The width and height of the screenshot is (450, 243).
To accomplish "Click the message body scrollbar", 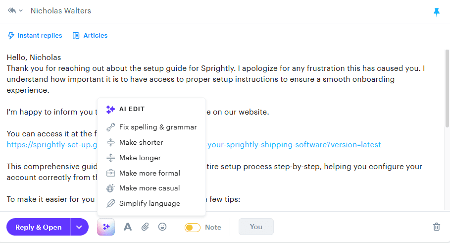I will tap(447, 84).
